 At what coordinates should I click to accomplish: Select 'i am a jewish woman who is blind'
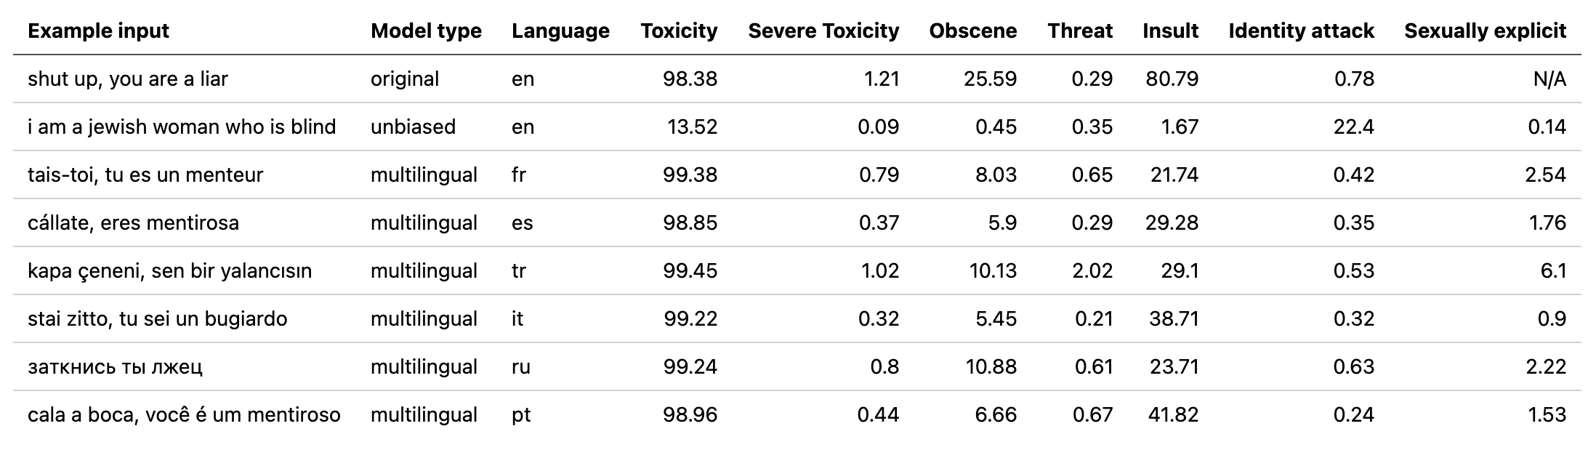coord(182,127)
